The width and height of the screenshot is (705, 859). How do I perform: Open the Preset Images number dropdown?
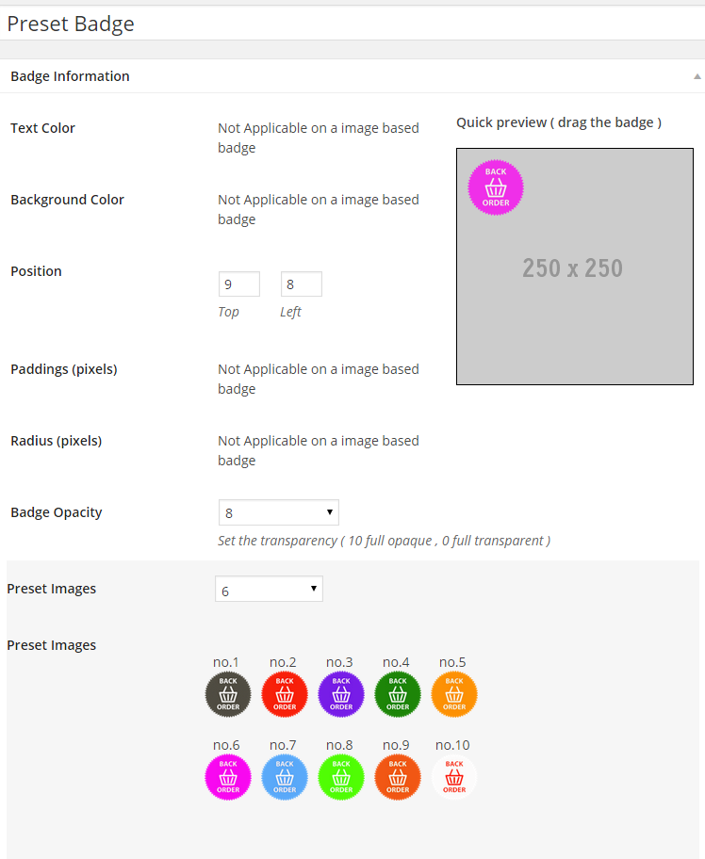(x=269, y=590)
